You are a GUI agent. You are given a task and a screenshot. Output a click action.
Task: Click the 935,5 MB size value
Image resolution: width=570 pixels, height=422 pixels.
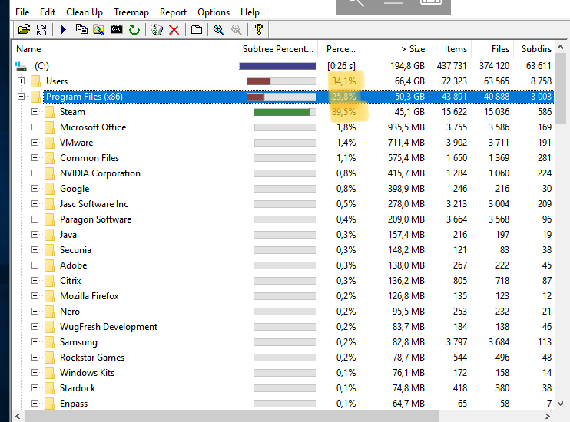(406, 127)
